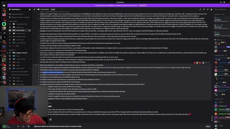Screen dimensions: 230x129
Task: Click Deshabilitar in the streamer mode banner
Action: [143, 5]
